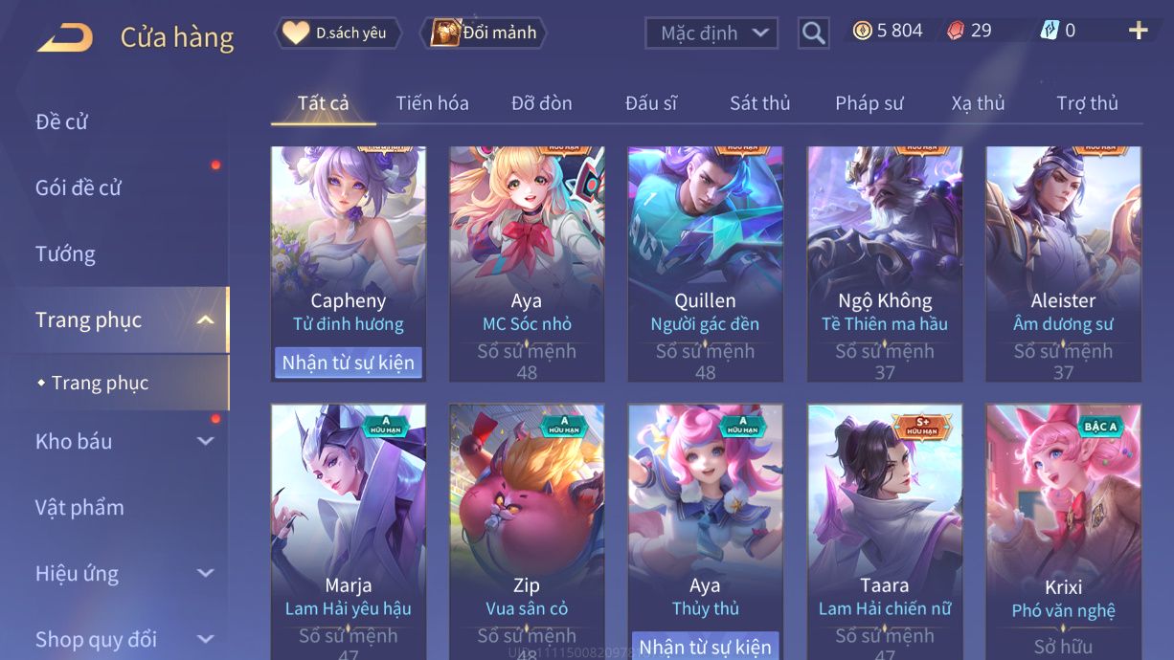Switch to the Pháp sư tab
The image size is (1174, 660).
point(869,103)
